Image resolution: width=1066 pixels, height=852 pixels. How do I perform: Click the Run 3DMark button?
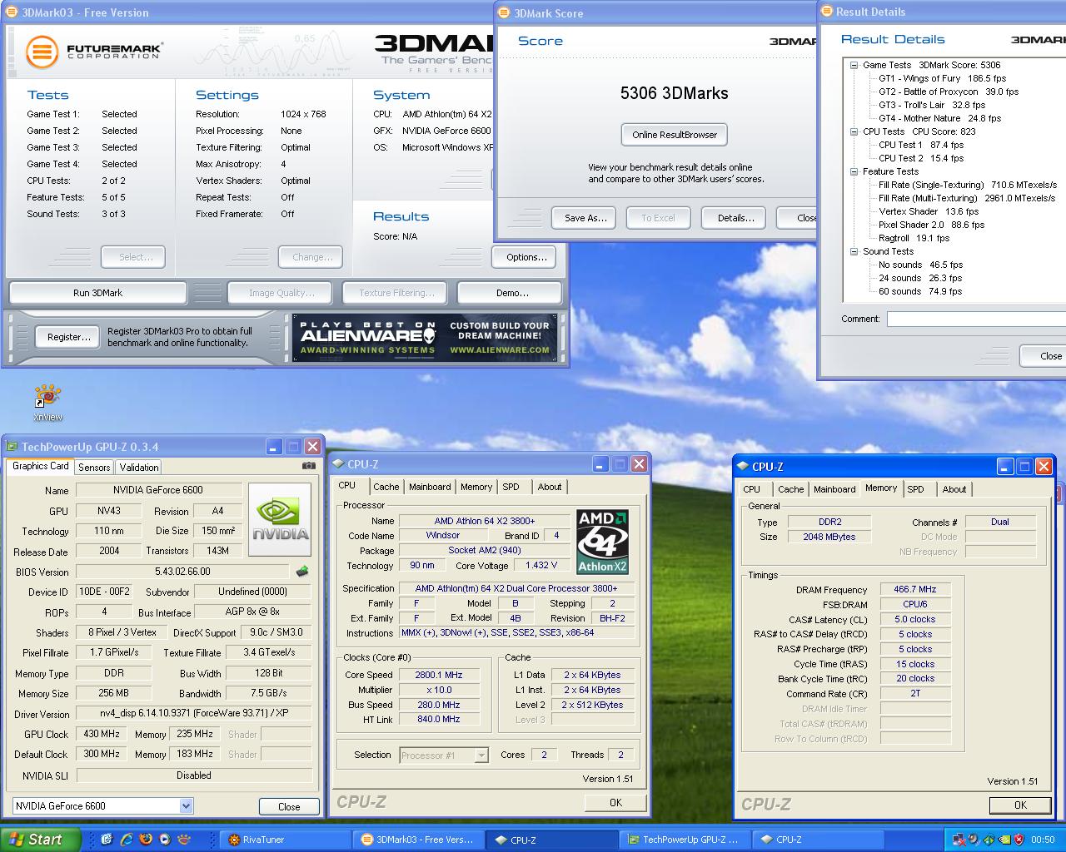(x=97, y=293)
